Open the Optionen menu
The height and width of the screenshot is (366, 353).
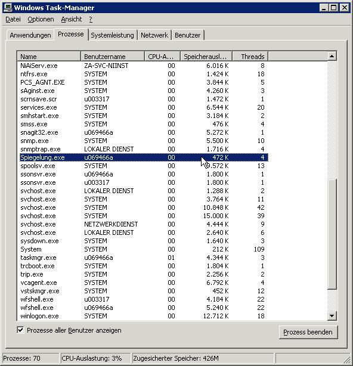[x=41, y=20]
